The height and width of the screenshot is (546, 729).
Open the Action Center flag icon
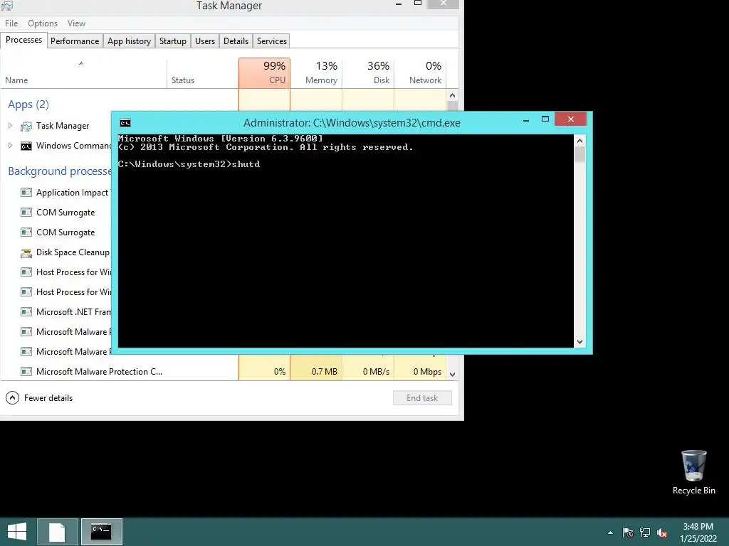628,532
